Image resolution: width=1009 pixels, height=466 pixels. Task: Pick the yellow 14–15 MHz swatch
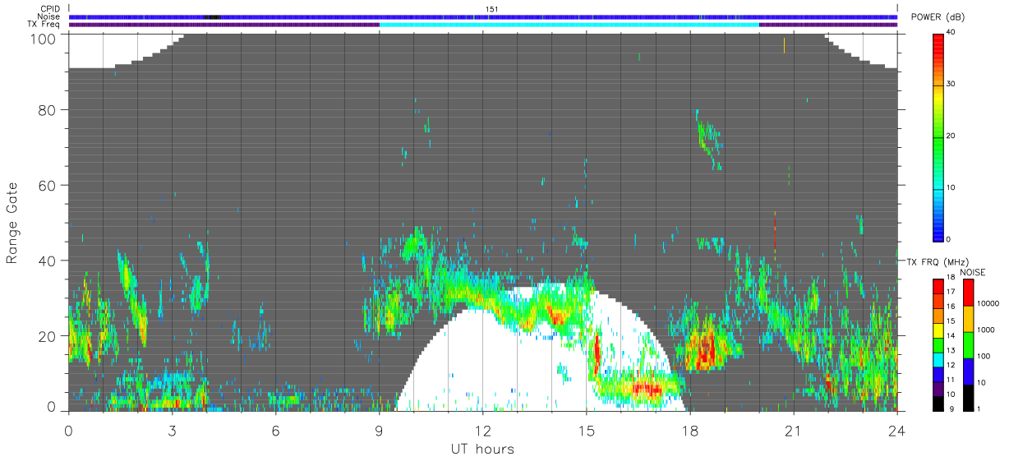coord(938,330)
